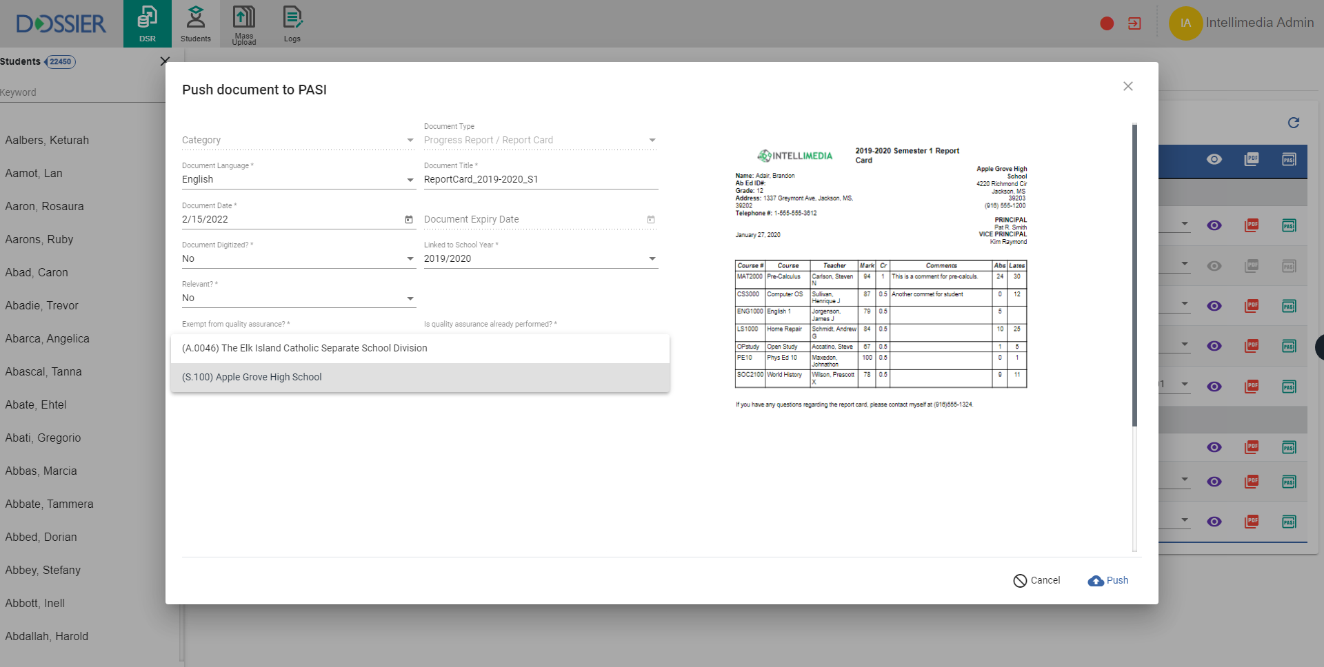Open the Document Date calendar picker
The width and height of the screenshot is (1324, 667).
click(408, 220)
